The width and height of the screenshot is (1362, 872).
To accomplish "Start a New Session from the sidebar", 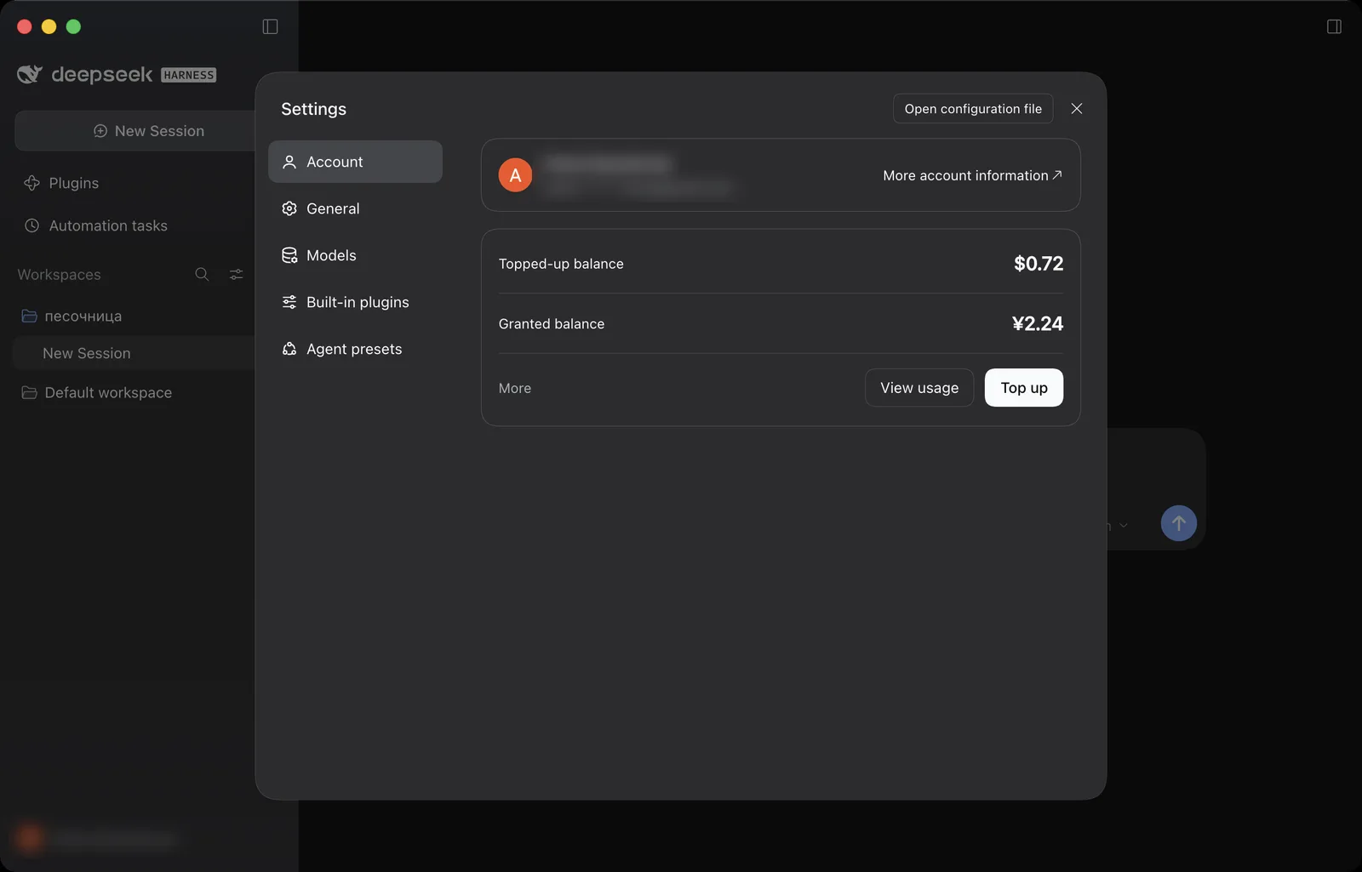I will (x=134, y=131).
